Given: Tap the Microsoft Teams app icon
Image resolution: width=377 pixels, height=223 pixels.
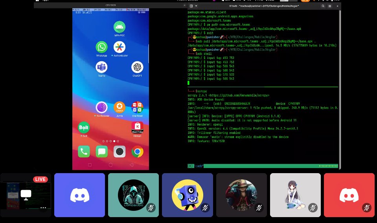Looking at the screenshot, I should click(x=101, y=67).
